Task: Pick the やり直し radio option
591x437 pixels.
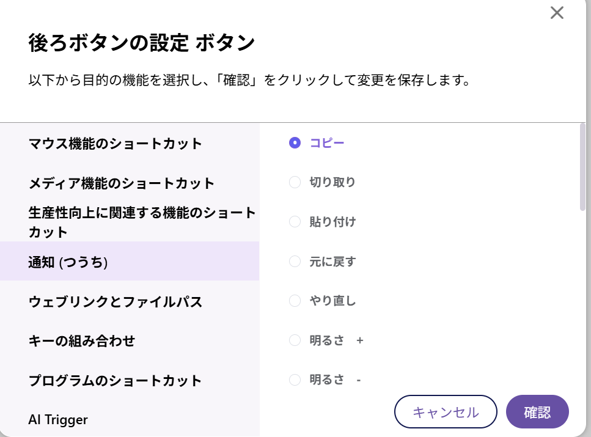Action: (x=295, y=301)
